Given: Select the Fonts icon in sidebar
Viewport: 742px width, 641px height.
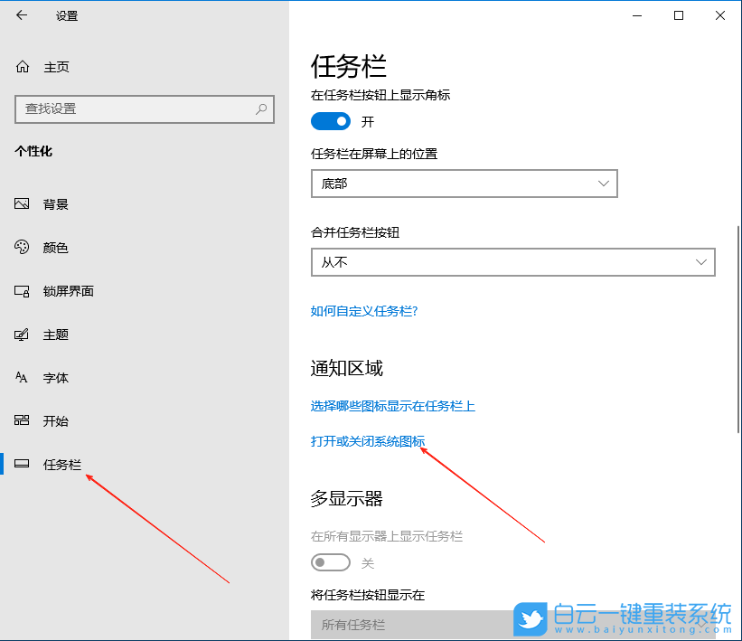Looking at the screenshot, I should point(23,377).
